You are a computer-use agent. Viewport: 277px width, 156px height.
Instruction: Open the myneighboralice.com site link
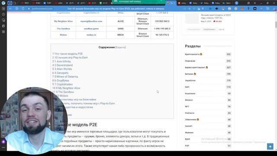pyautogui.click(x=91, y=21)
